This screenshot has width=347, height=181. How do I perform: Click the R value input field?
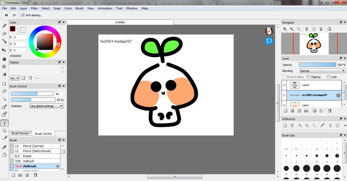coord(20,37)
